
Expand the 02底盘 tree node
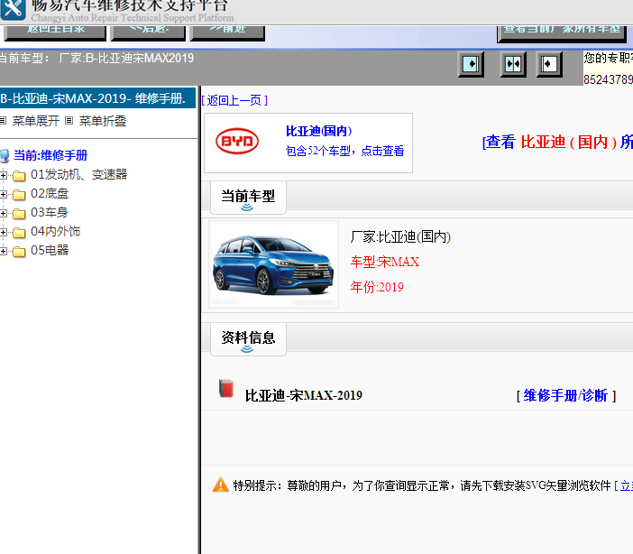tap(4, 194)
